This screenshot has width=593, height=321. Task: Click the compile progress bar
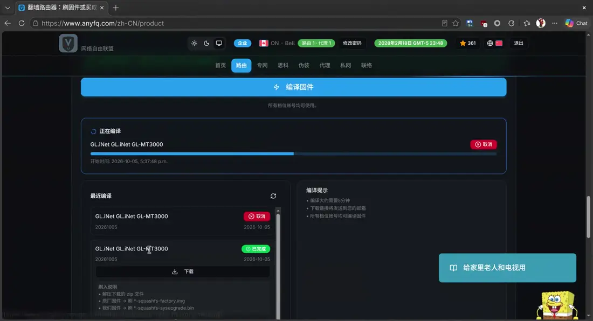pos(293,153)
